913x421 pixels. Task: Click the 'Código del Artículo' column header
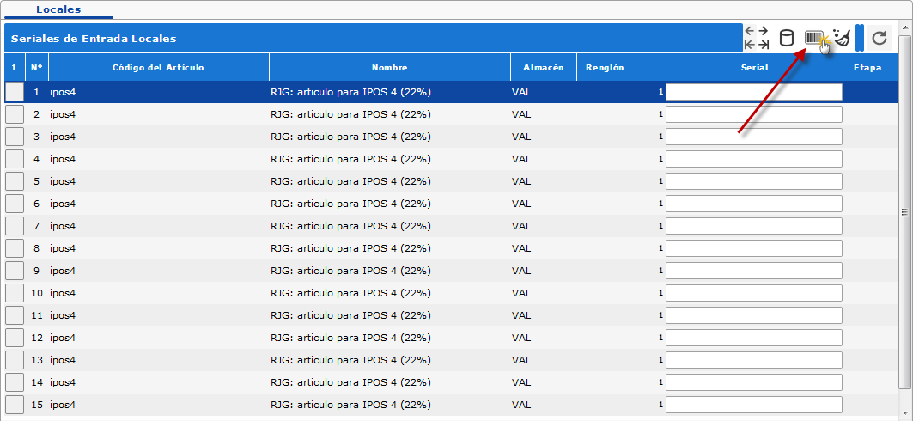[x=158, y=68]
